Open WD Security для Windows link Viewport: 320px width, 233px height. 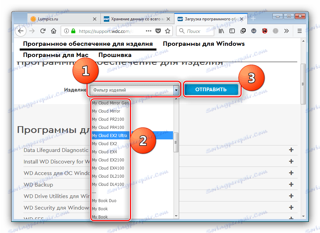pyautogui.click(x=57, y=208)
